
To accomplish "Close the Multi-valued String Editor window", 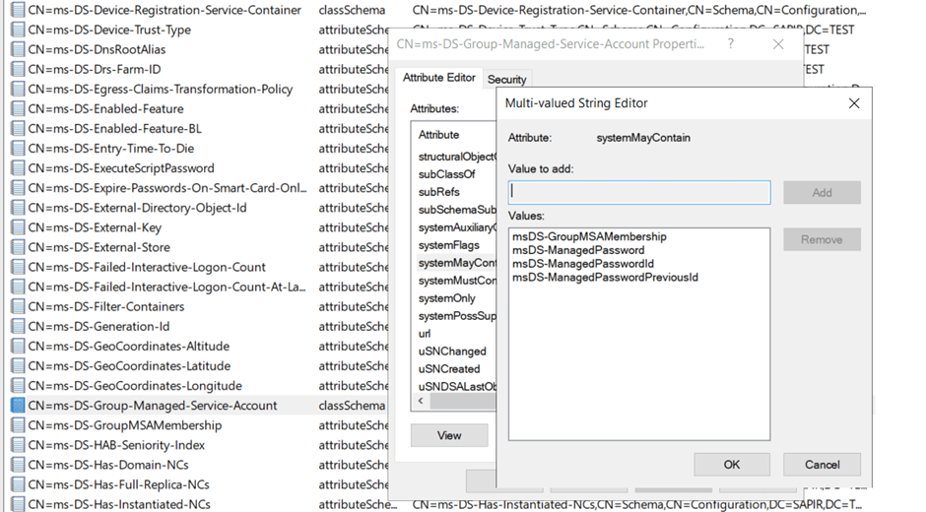I will coord(854,103).
